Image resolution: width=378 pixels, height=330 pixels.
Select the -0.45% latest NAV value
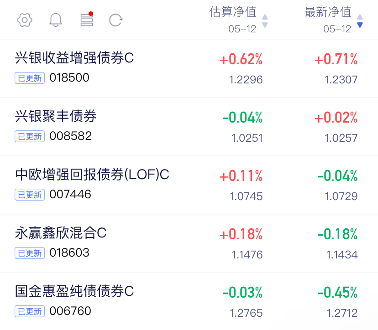tap(337, 293)
